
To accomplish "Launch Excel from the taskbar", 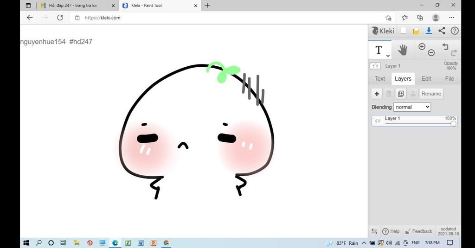I will point(128,243).
